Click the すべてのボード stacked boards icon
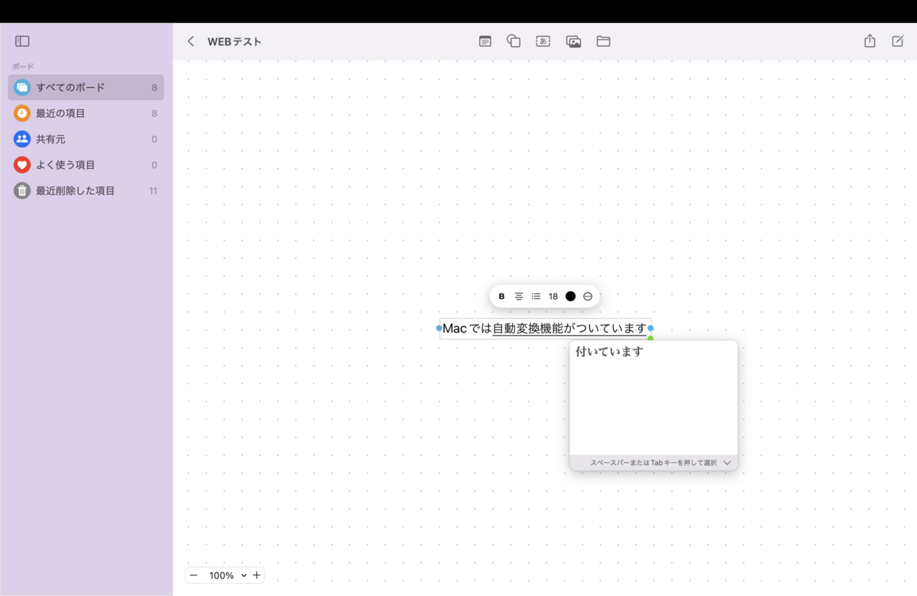Image resolution: width=917 pixels, height=596 pixels. 22,87
